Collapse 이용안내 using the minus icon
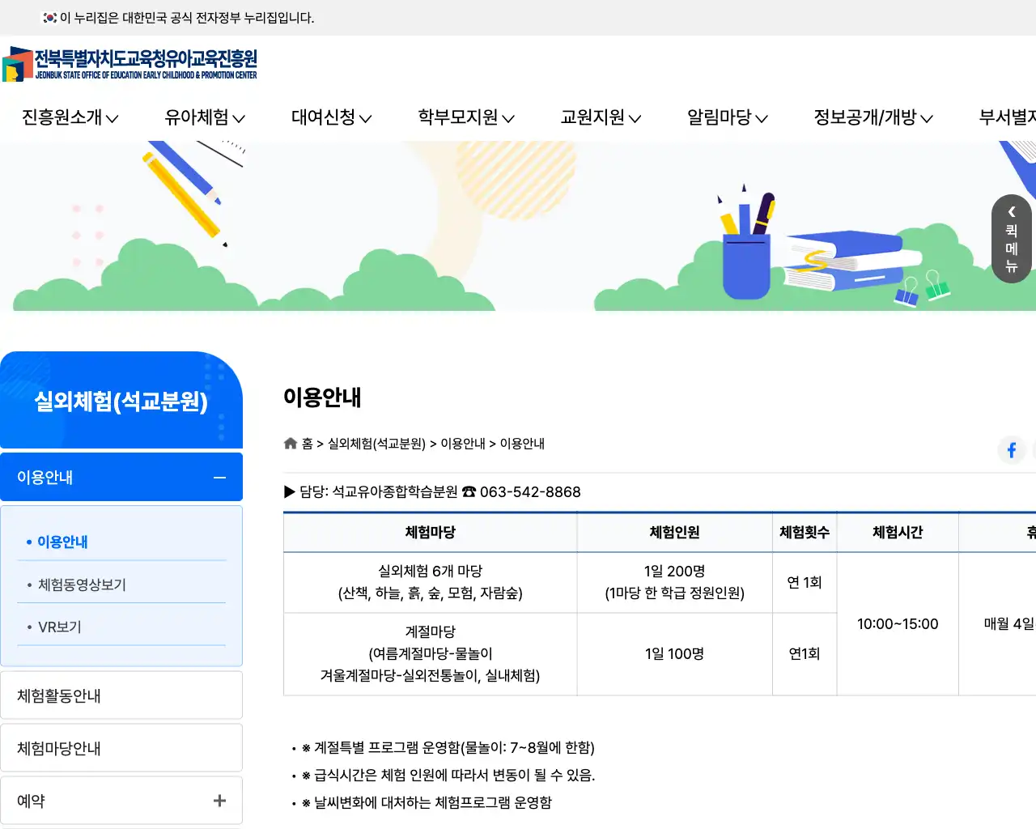 point(219,477)
